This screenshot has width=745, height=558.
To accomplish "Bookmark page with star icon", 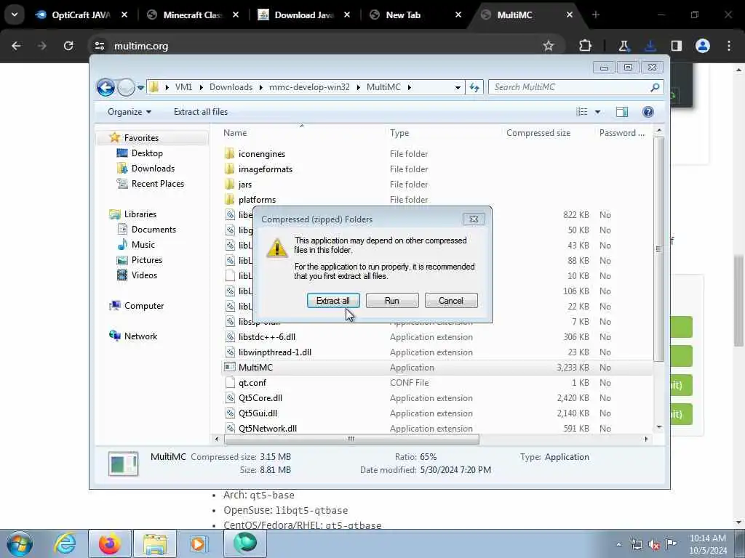I will click(x=549, y=46).
